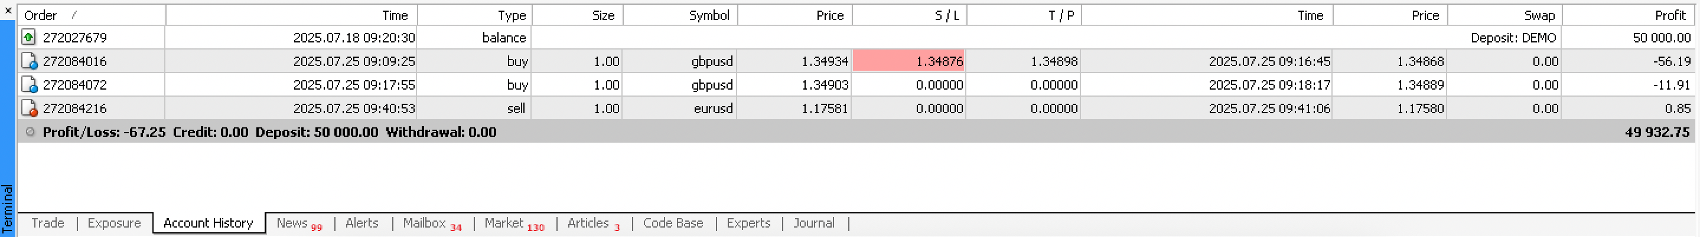This screenshot has width=1700, height=237.
Task: Open the Exposure tab
Action: coord(114,223)
